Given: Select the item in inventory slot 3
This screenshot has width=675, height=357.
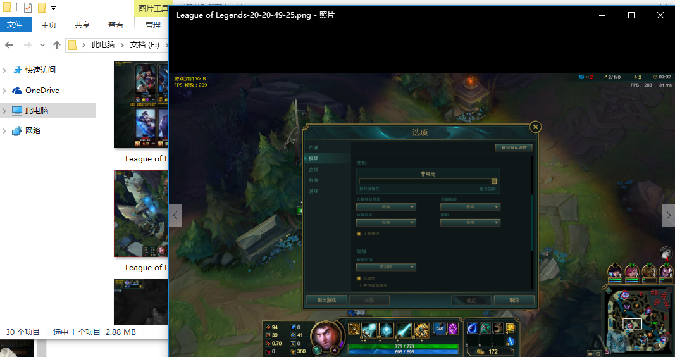Looking at the screenshot, I should 498,329.
